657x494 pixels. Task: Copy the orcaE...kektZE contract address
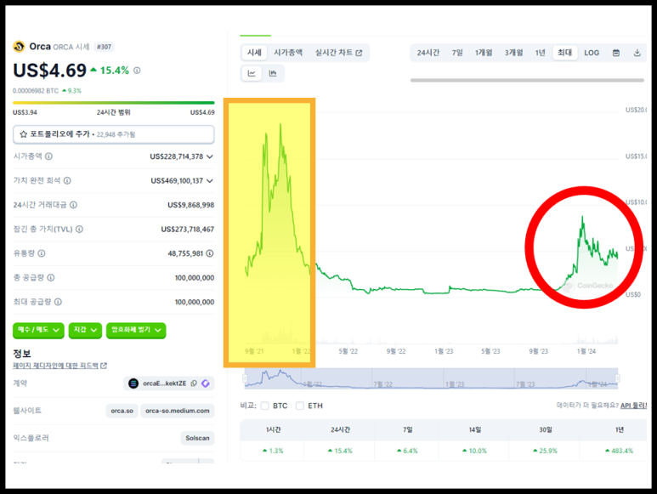click(194, 383)
